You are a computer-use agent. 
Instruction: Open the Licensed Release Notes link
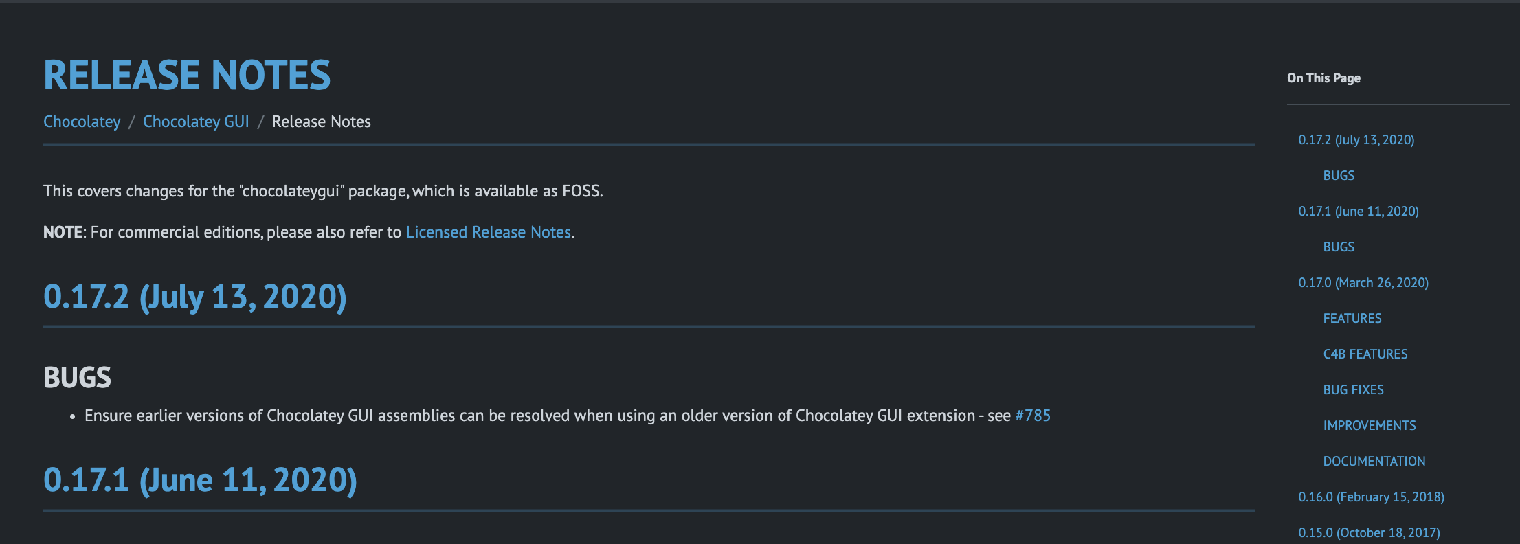coord(488,232)
